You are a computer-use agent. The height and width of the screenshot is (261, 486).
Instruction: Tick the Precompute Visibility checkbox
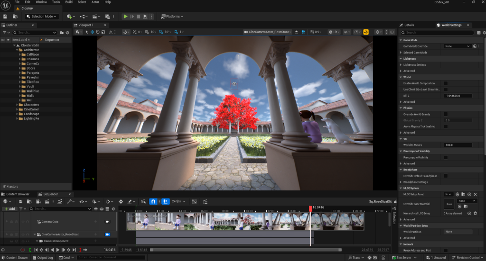pyautogui.click(x=446, y=157)
